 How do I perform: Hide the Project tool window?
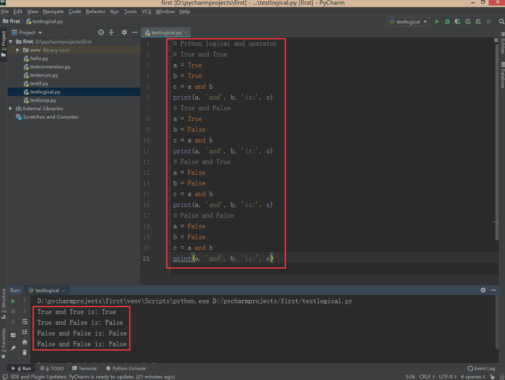click(135, 32)
